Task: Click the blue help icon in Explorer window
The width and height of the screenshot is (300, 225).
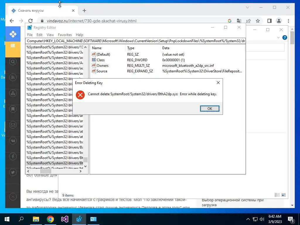Action: [x=285, y=37]
